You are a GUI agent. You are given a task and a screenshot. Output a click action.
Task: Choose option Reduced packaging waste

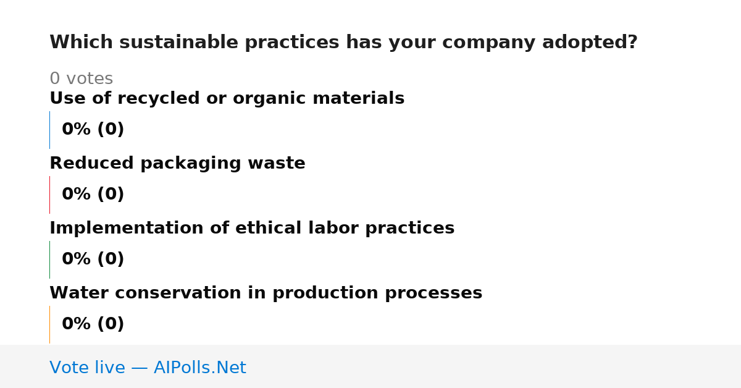(x=177, y=164)
